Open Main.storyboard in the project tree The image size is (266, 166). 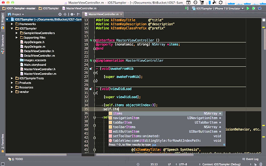[33, 65]
